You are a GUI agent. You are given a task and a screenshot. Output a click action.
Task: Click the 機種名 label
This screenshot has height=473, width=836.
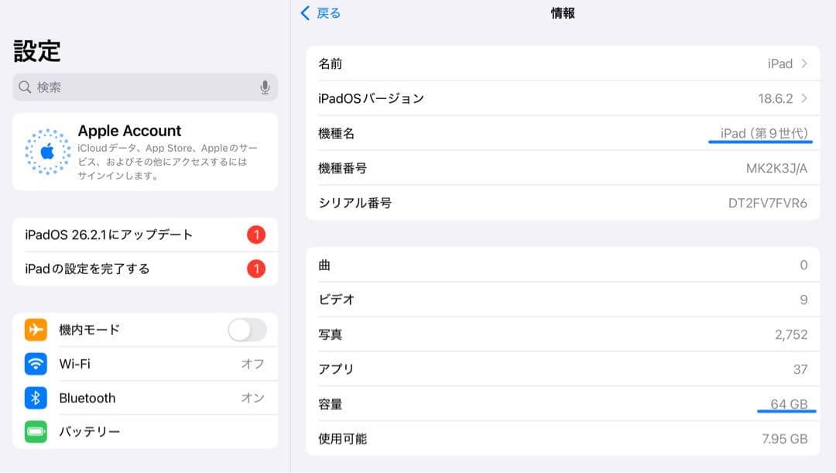(337, 133)
